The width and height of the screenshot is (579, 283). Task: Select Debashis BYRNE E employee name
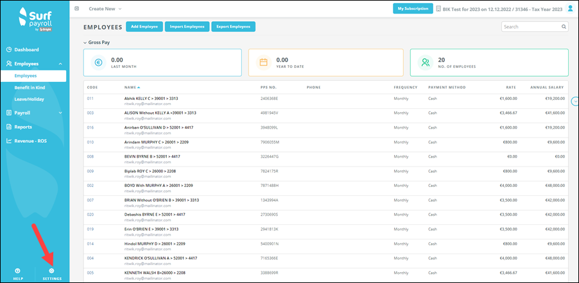[x=155, y=214]
